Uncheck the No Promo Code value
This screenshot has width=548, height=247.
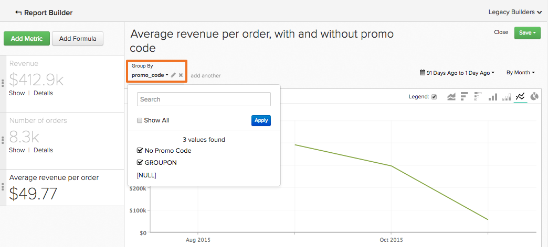pos(140,150)
